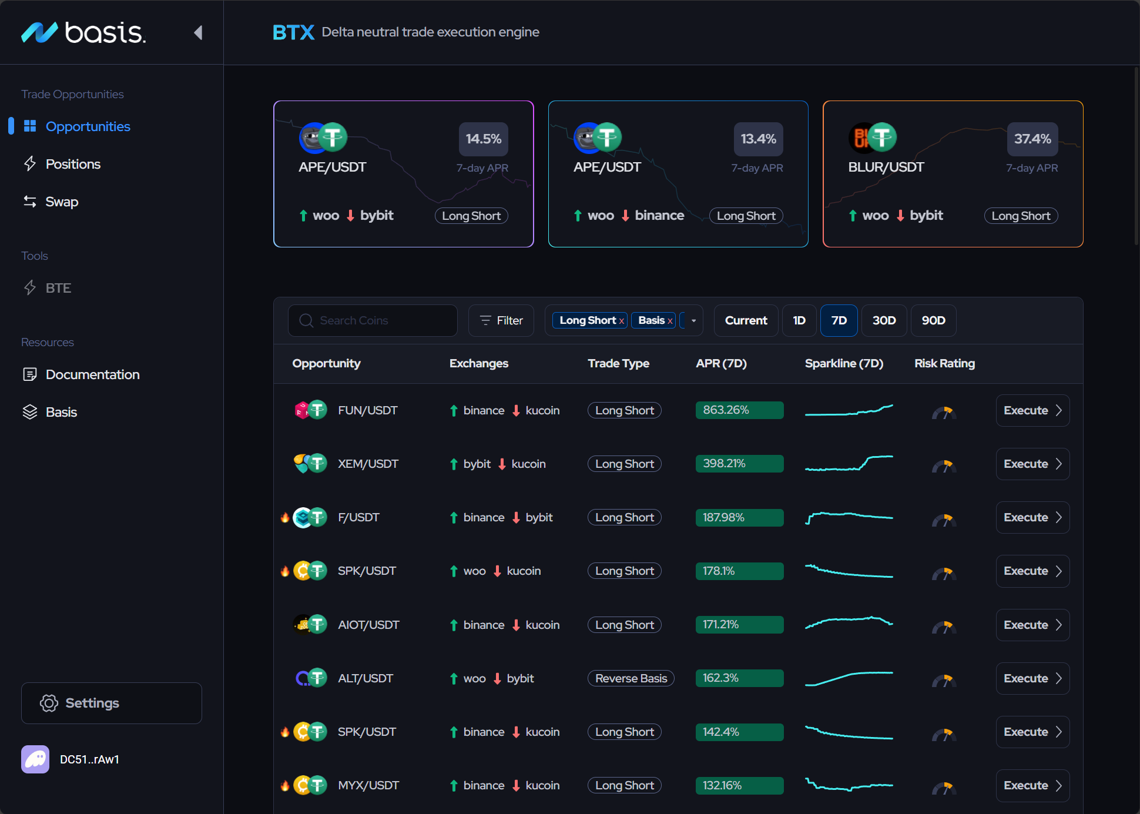Click the search magnifier icon
Image resolution: width=1140 pixels, height=814 pixels.
306,320
